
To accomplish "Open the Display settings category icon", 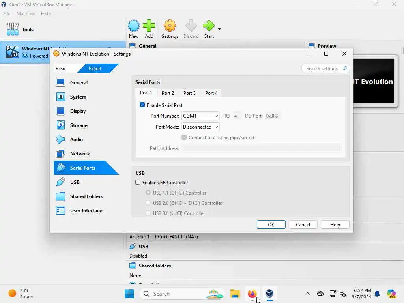I will click(60, 111).
